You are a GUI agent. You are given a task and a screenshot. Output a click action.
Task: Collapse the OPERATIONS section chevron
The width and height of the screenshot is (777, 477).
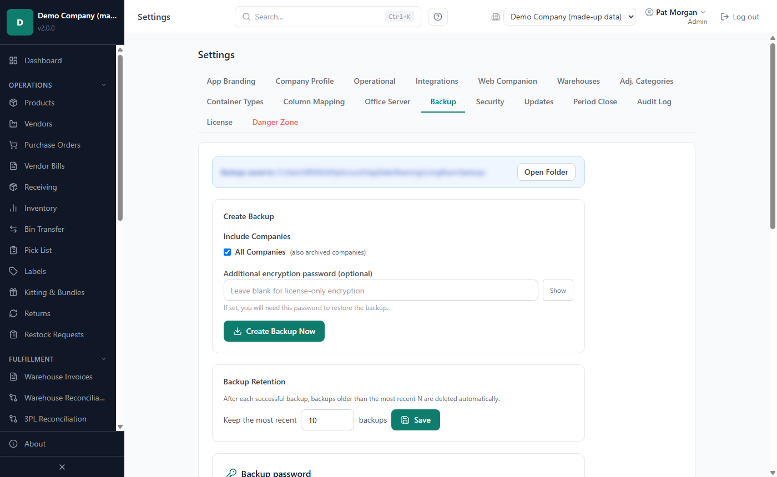click(103, 85)
